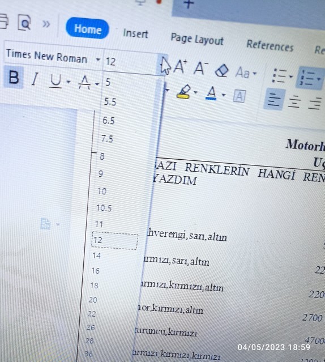Select font size 18
The image size is (325, 362).
click(94, 286)
